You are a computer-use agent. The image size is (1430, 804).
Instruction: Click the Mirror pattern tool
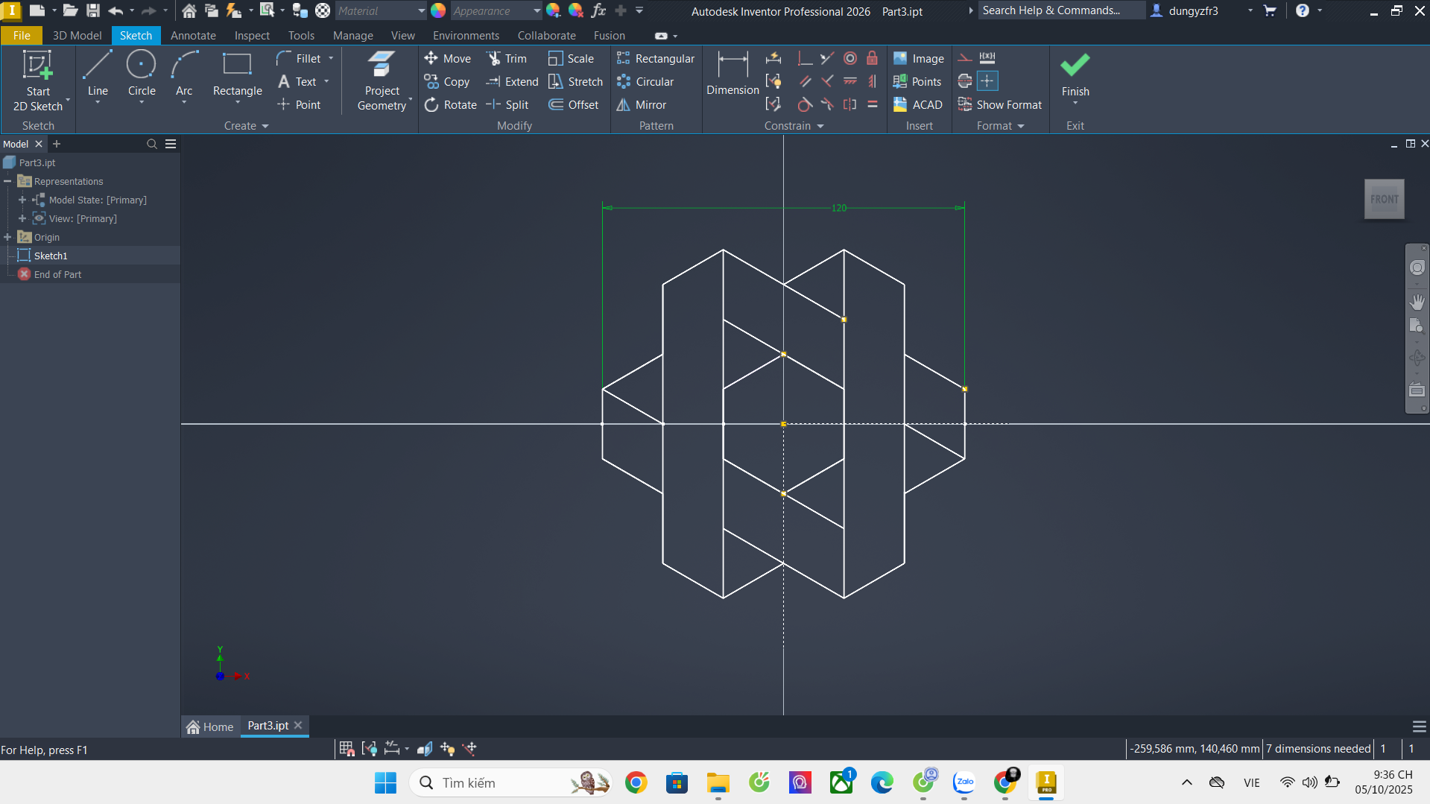tap(642, 105)
